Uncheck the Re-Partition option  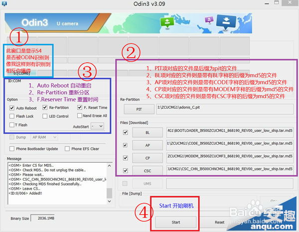coord(45,107)
